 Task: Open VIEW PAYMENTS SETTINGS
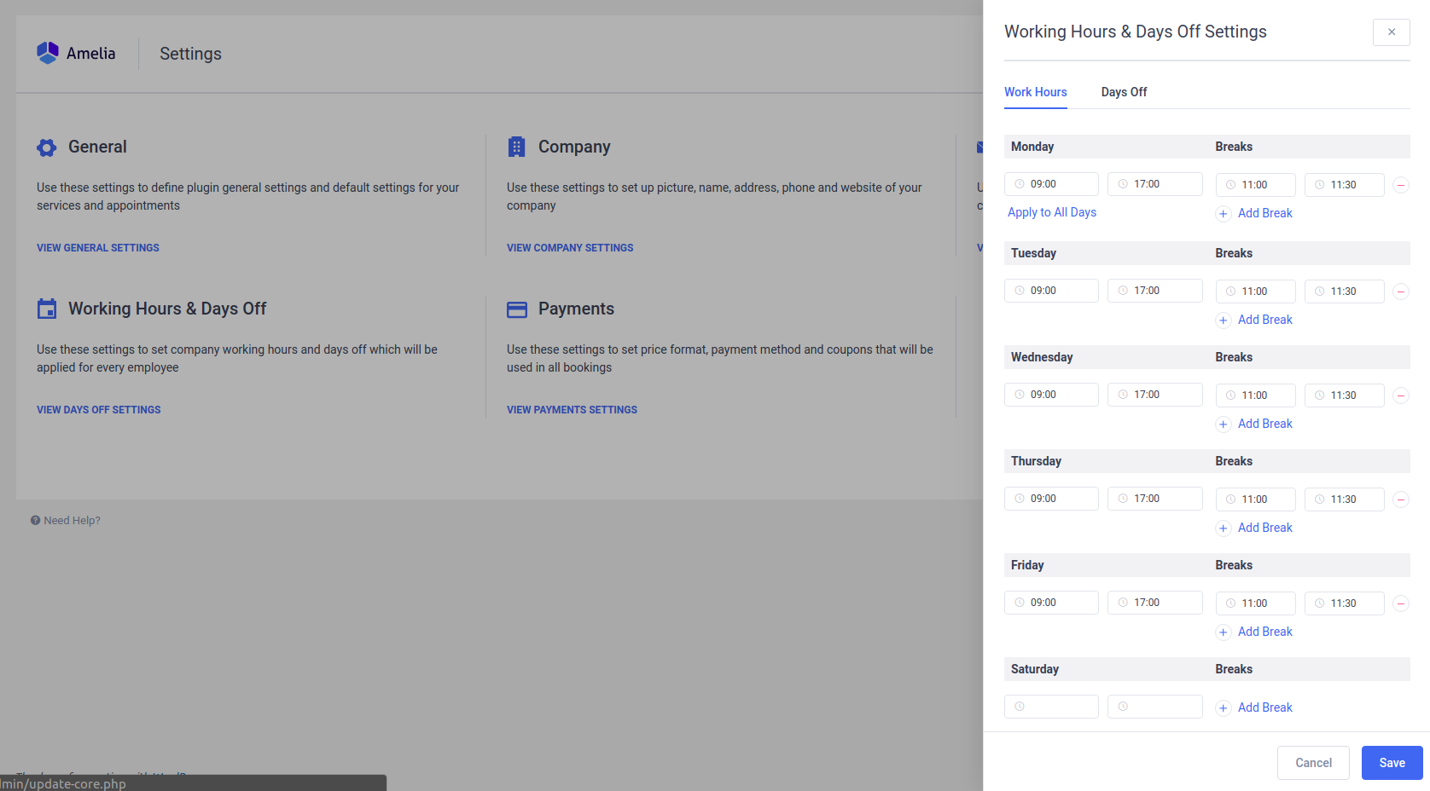[572, 409]
